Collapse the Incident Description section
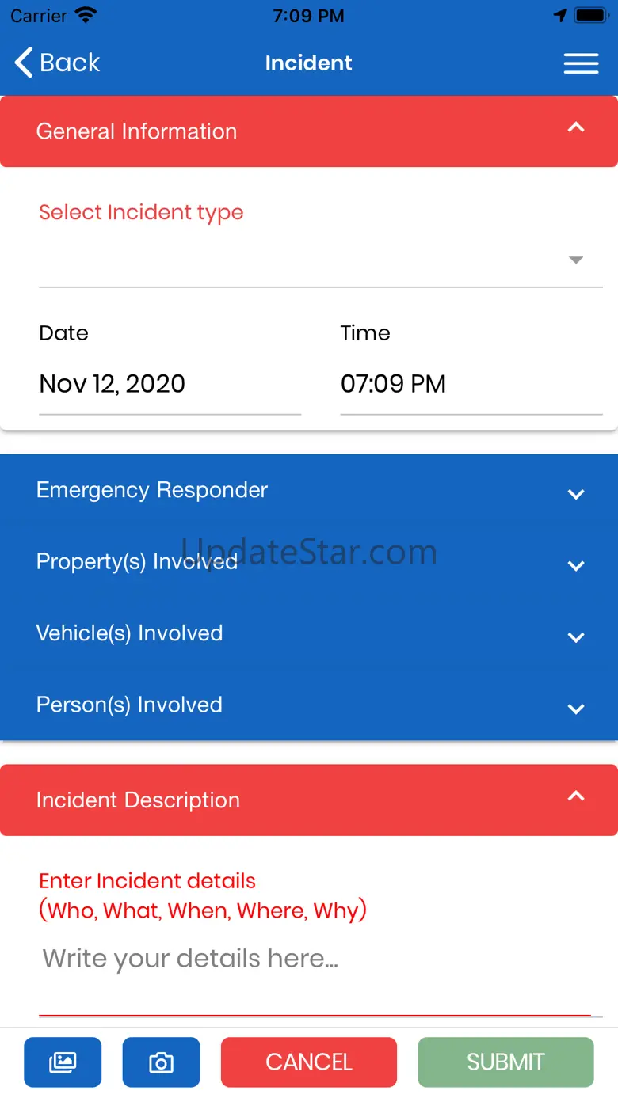This screenshot has height=1098, width=618. point(576,797)
